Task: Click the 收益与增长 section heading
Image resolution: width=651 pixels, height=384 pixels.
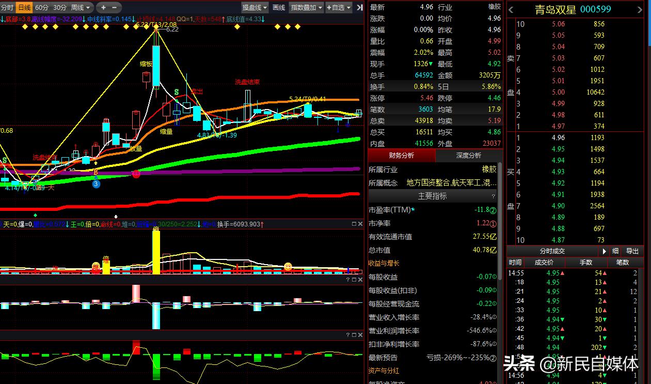Action: click(x=384, y=263)
